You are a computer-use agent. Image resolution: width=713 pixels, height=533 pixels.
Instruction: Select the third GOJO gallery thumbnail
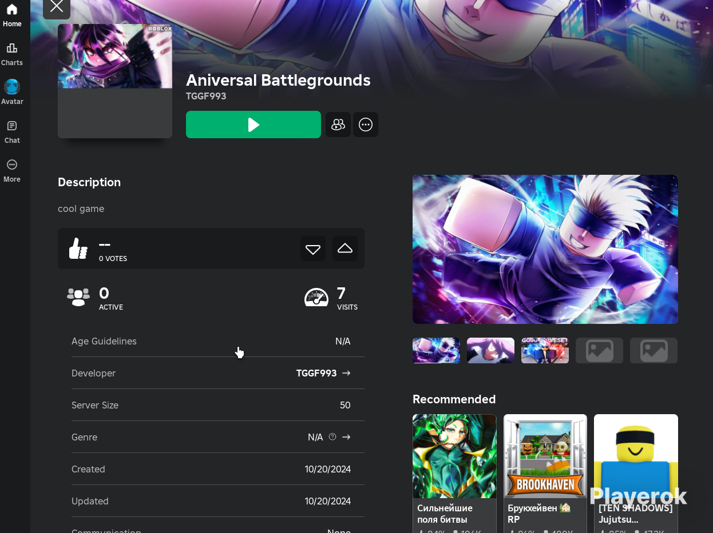coord(545,350)
